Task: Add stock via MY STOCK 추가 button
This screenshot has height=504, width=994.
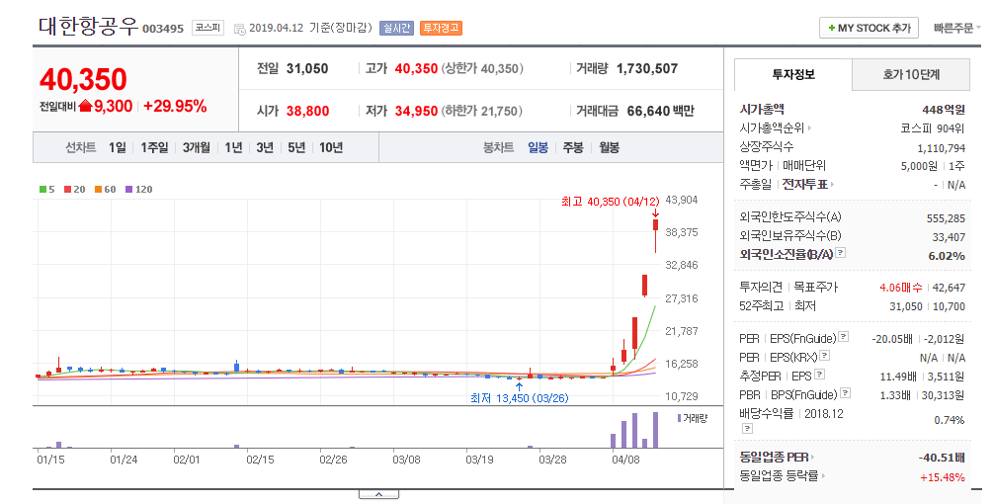Action: [869, 28]
